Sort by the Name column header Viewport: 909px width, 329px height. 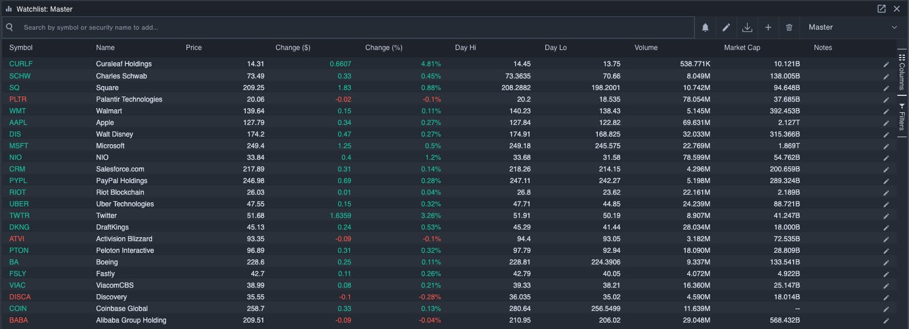pyautogui.click(x=105, y=48)
